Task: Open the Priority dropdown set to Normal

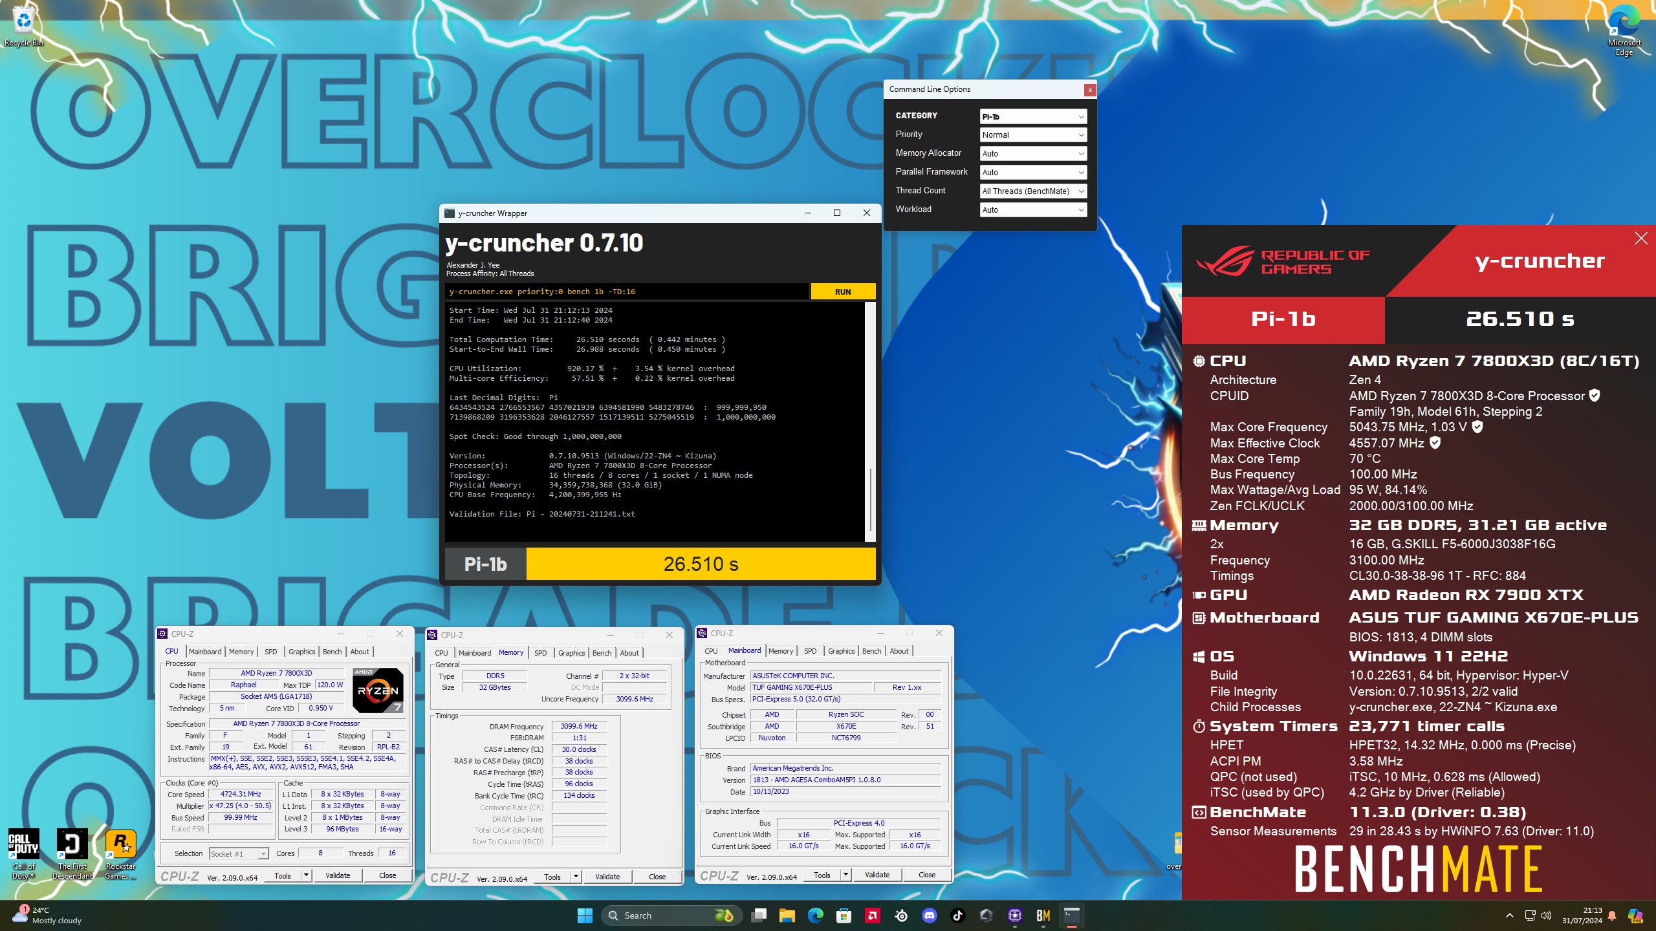Action: click(1033, 135)
